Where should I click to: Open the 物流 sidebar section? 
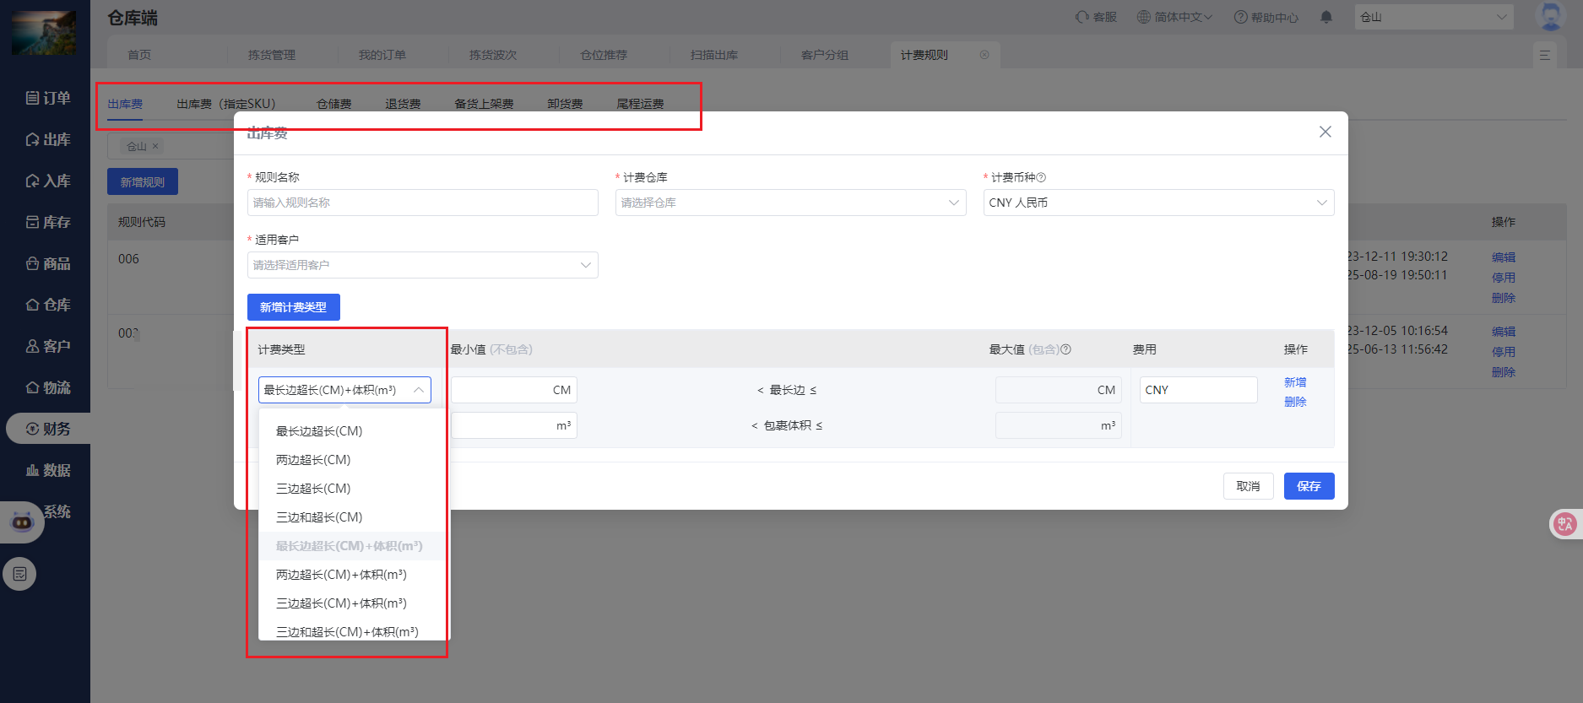coord(48,387)
